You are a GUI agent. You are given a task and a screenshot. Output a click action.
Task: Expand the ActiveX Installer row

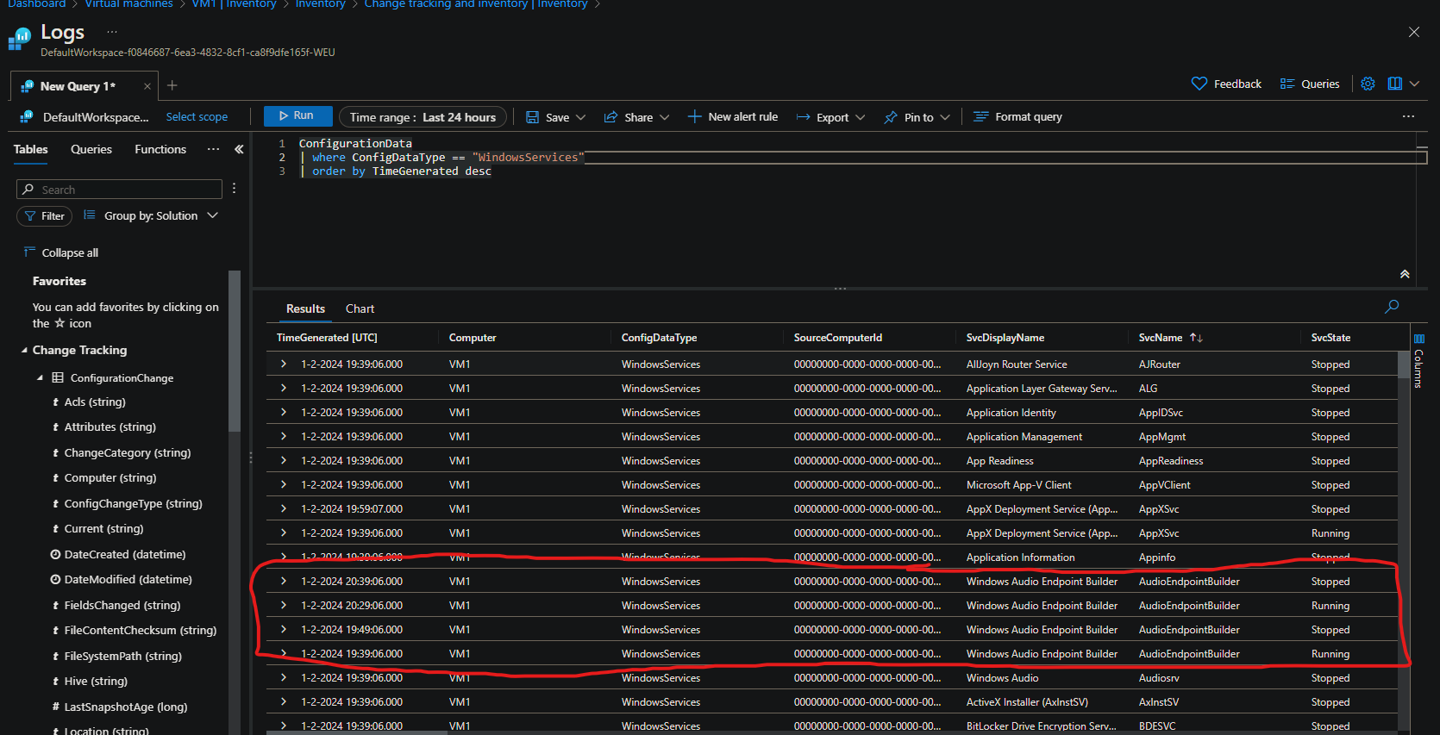(x=284, y=702)
